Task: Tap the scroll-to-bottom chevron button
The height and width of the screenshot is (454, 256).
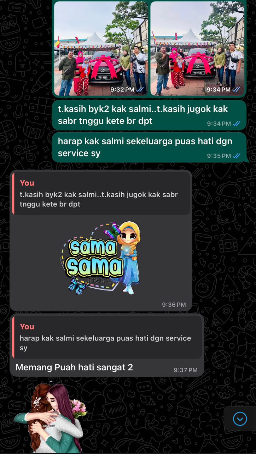Action: 240,419
